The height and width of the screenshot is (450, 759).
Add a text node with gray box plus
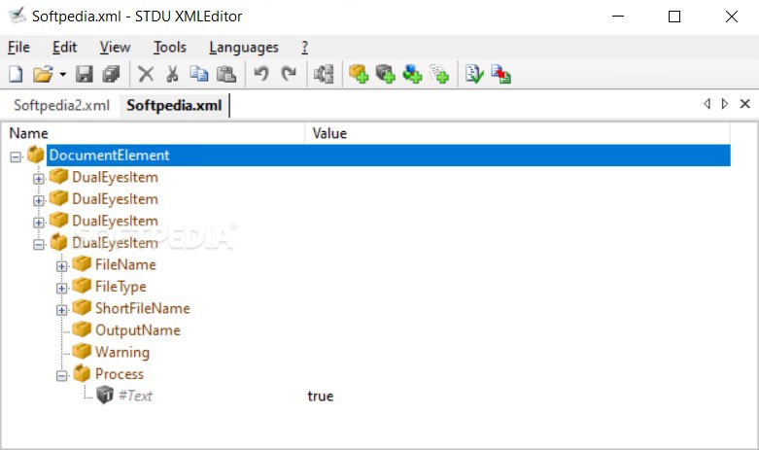(x=385, y=74)
